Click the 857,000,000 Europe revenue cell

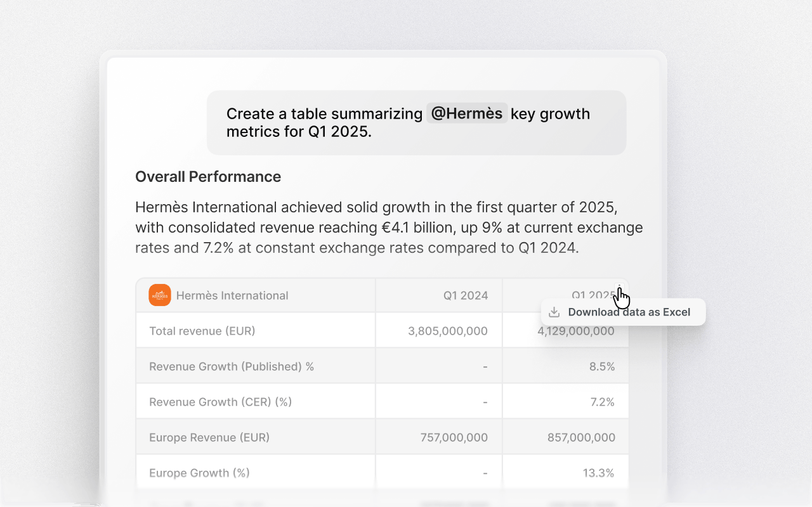(x=581, y=437)
